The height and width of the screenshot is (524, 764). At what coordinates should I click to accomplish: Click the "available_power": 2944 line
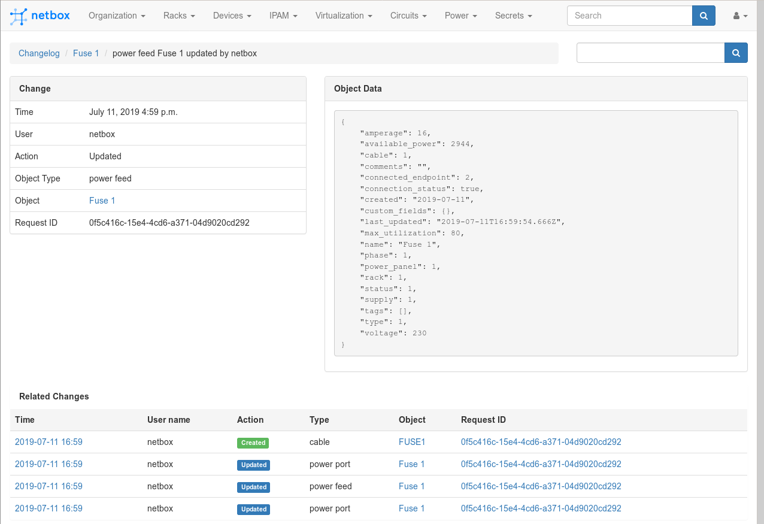(x=417, y=144)
